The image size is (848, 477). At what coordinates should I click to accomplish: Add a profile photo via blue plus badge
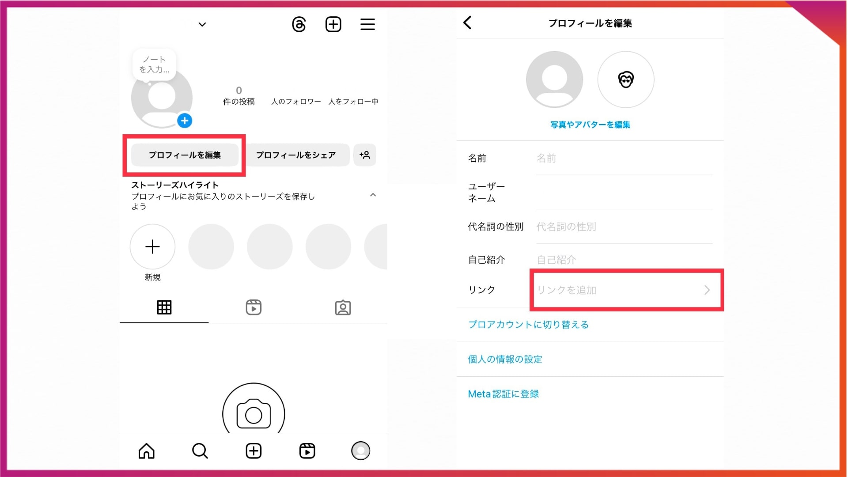185,120
